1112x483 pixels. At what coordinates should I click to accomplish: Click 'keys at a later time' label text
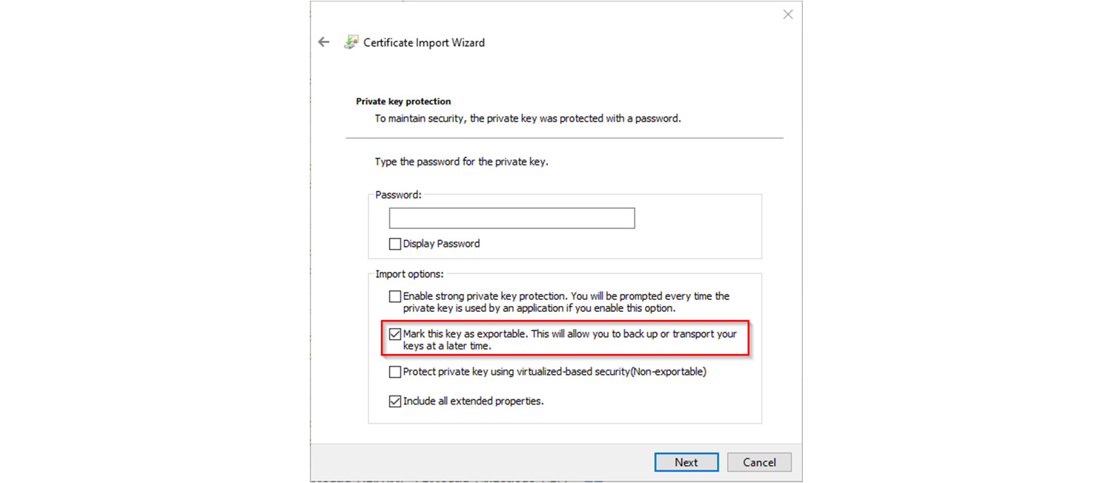click(447, 346)
